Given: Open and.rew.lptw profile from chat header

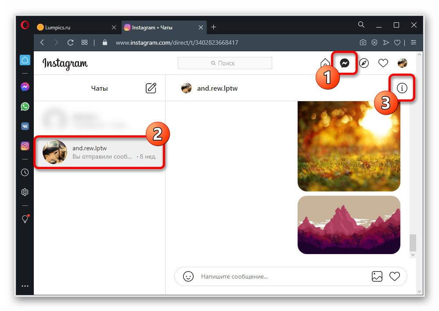Looking at the screenshot, I should point(209,88).
